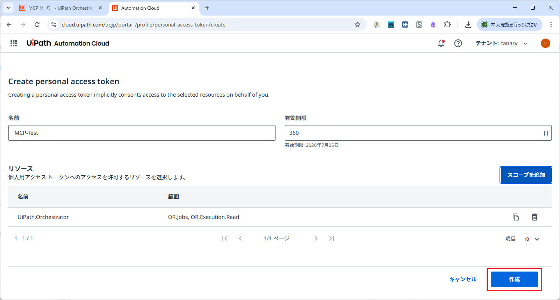Image resolution: width=560 pixels, height=300 pixels.
Task: Open the notifications bell
Action: [x=441, y=43]
